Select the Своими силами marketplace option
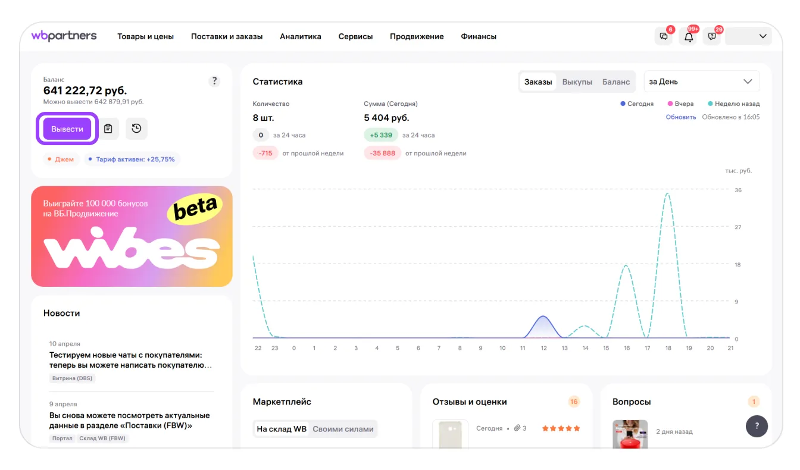The width and height of the screenshot is (800, 470). (x=343, y=429)
